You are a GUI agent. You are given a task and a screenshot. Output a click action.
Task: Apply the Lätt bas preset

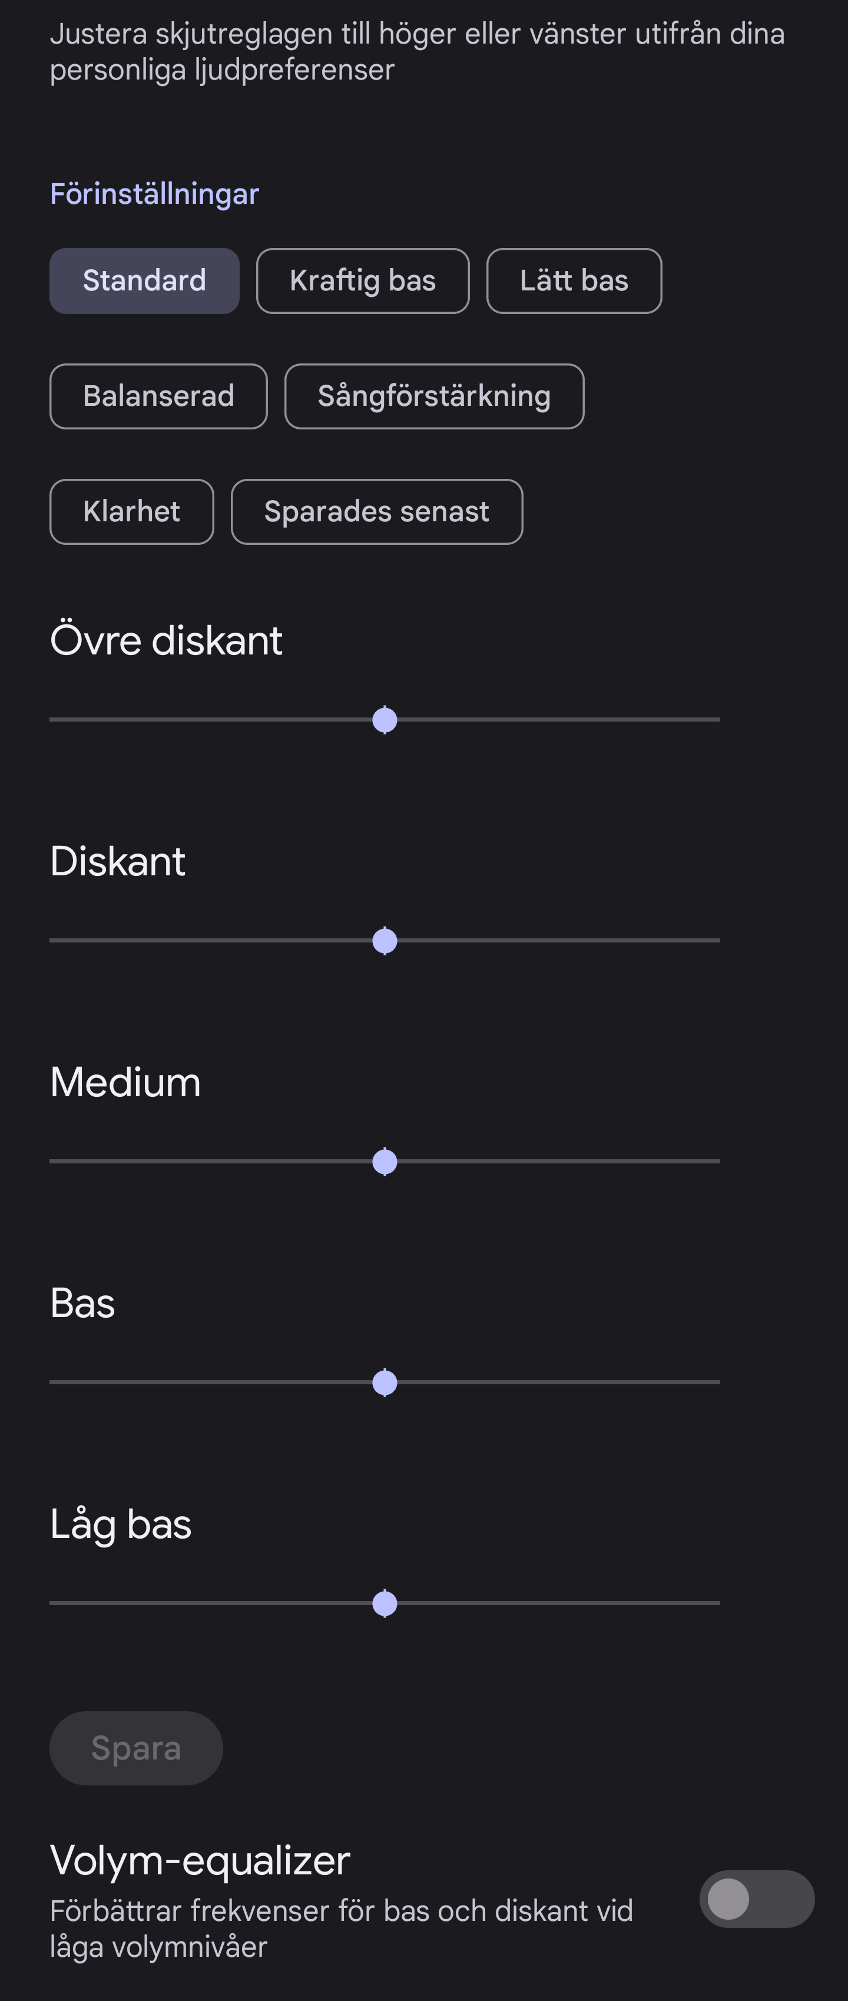[x=573, y=280]
